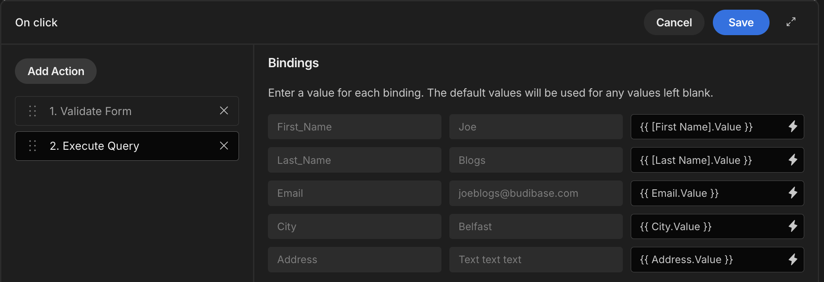Click the {{ [Last Name].Value }} input field
This screenshot has width=824, height=282.
point(707,160)
